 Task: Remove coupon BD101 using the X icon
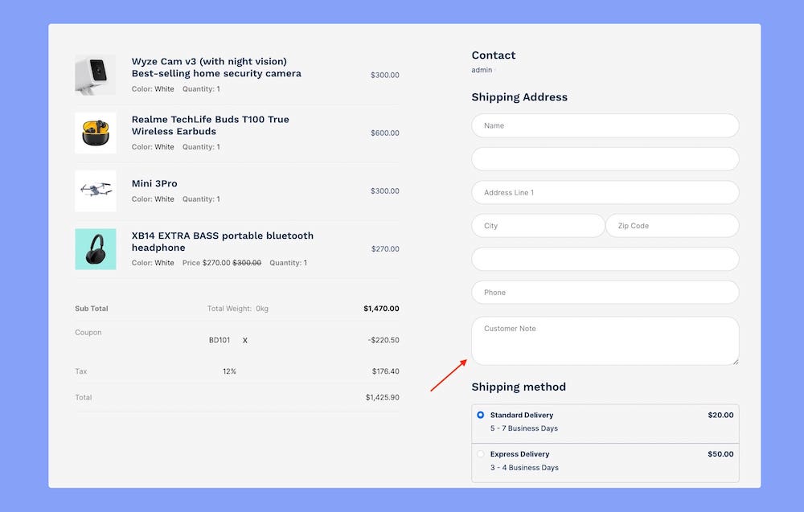245,341
